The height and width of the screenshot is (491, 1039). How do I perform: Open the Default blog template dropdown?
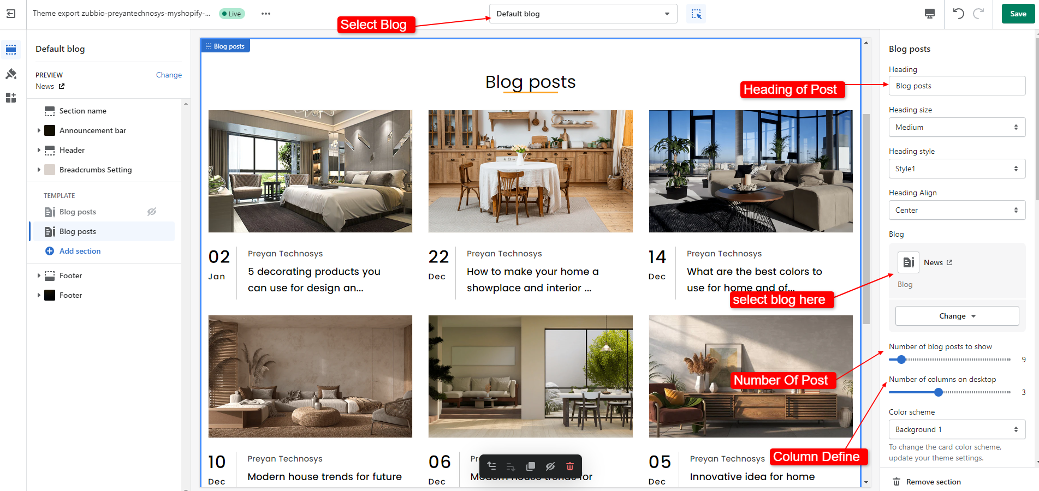583,14
